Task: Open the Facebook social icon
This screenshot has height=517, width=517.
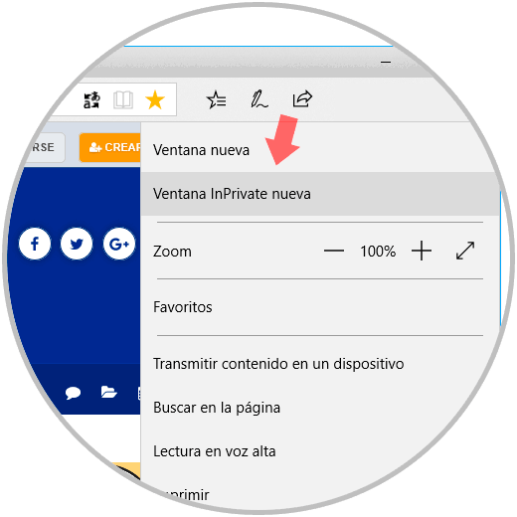Action: click(35, 244)
